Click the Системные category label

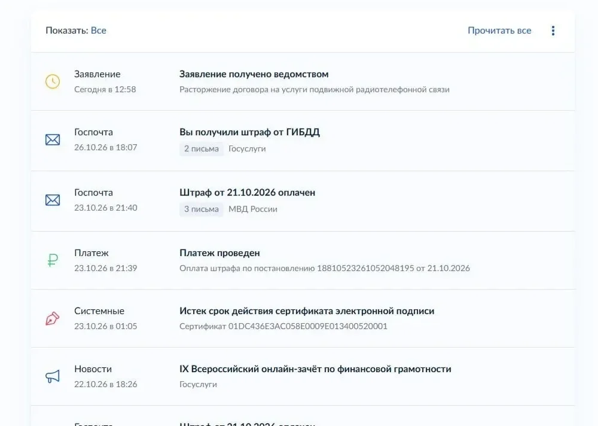pyautogui.click(x=99, y=311)
